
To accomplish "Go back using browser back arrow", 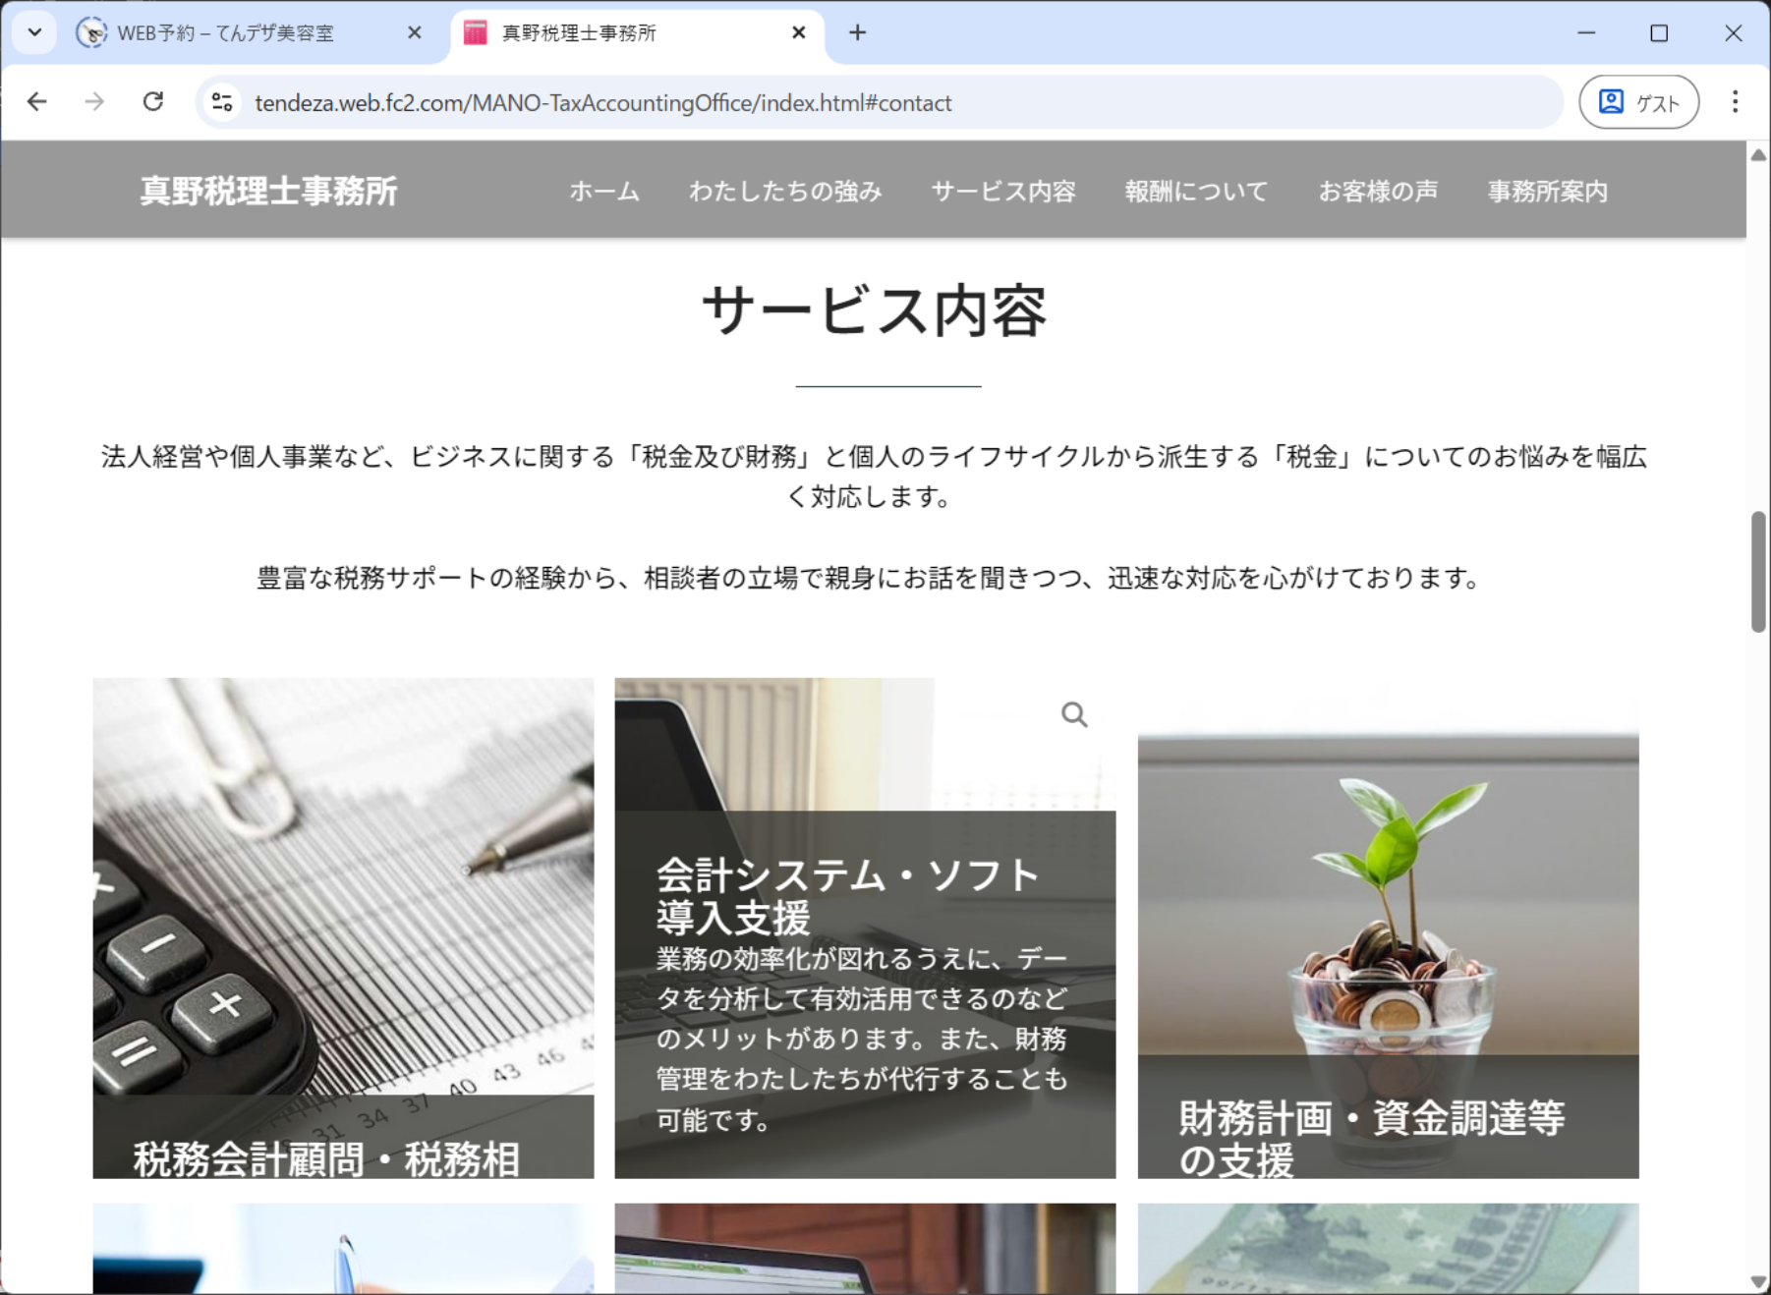I will pos(37,102).
